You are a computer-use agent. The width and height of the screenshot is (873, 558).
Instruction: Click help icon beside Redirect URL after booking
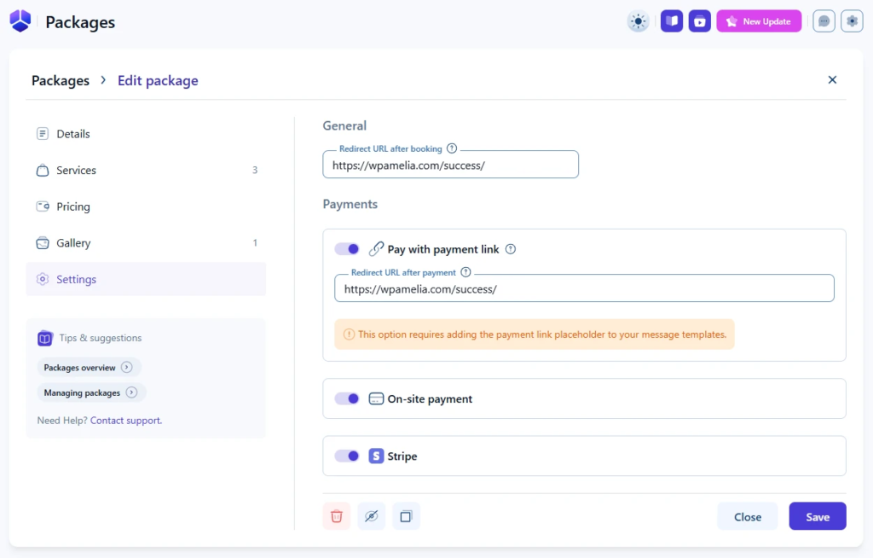(452, 148)
